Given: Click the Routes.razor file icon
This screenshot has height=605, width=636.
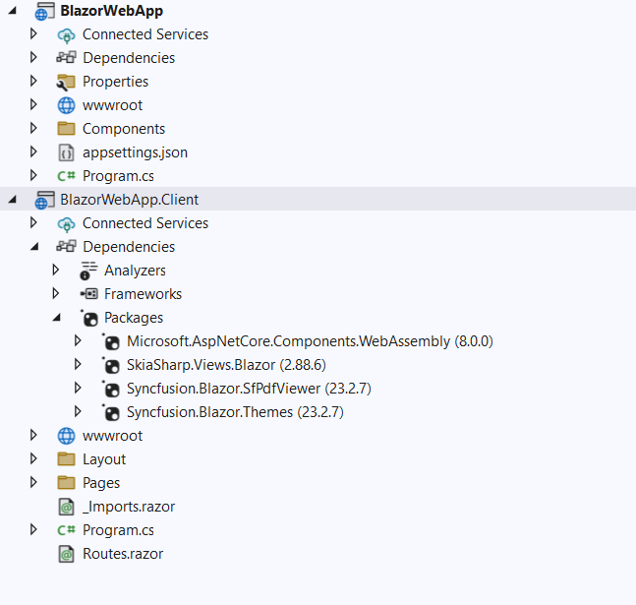Looking at the screenshot, I should [66, 554].
